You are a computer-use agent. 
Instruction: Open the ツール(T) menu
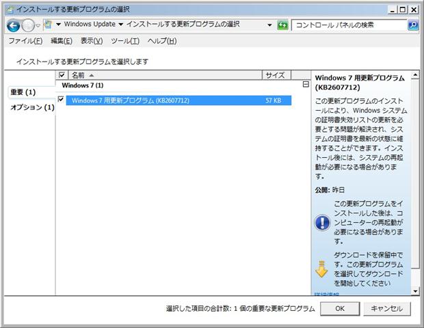(125, 41)
